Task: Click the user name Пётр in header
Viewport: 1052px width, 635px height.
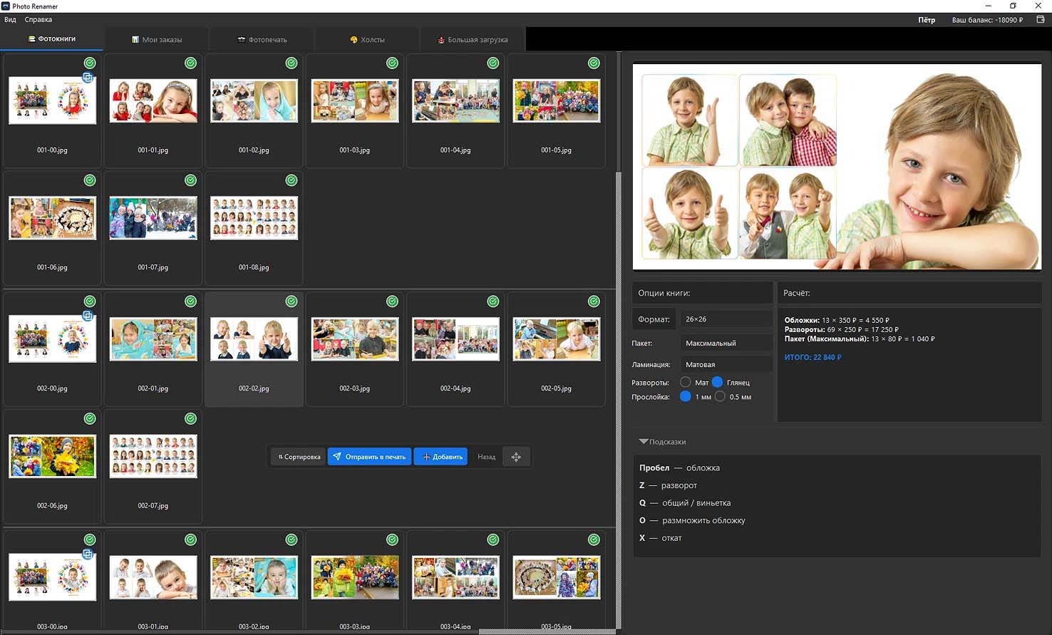Action: pyautogui.click(x=927, y=20)
